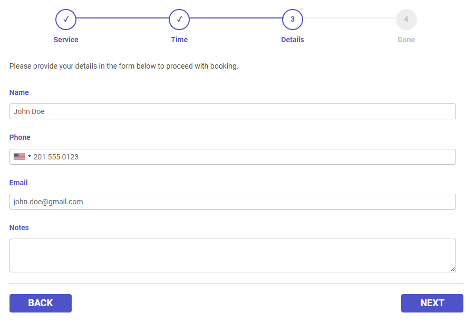Click the Time step checkmark circle
This screenshot has height=322, width=475.
click(x=179, y=20)
